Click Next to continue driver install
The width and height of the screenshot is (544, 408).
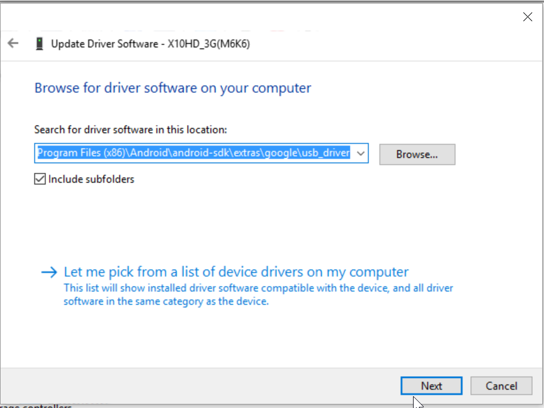tap(431, 386)
